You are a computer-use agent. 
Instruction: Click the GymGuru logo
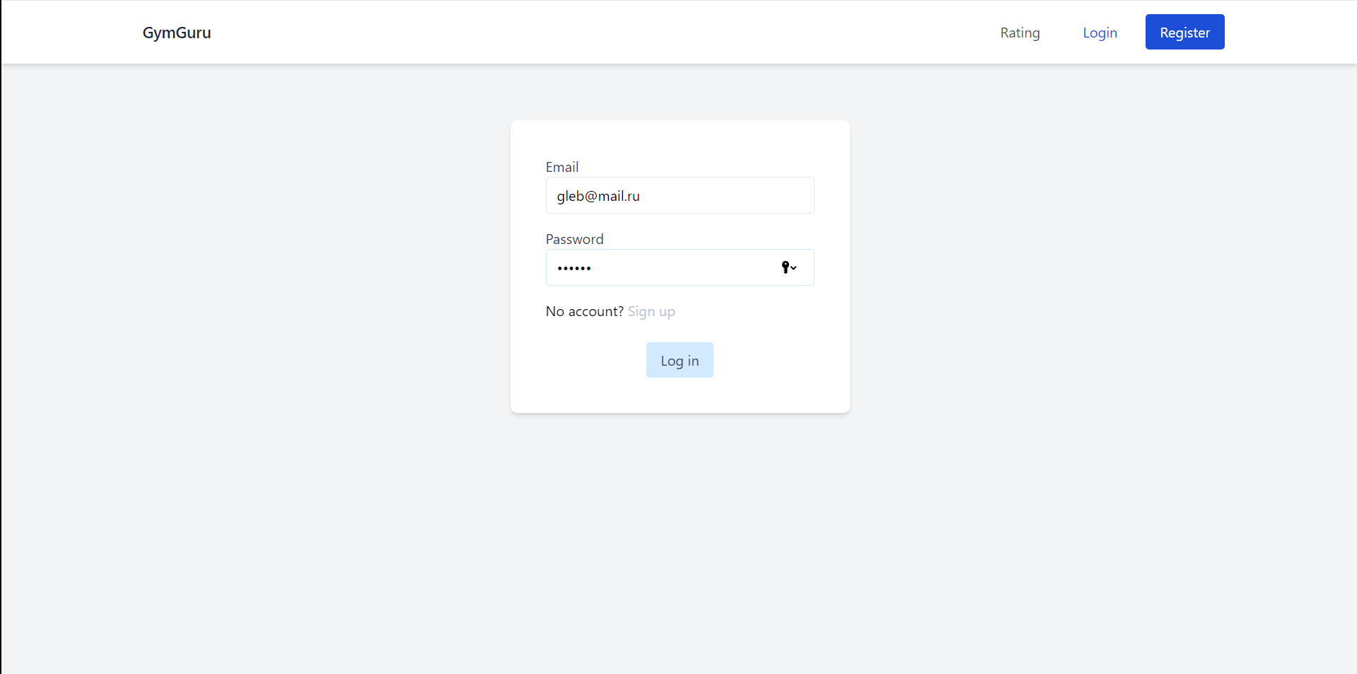tap(177, 33)
